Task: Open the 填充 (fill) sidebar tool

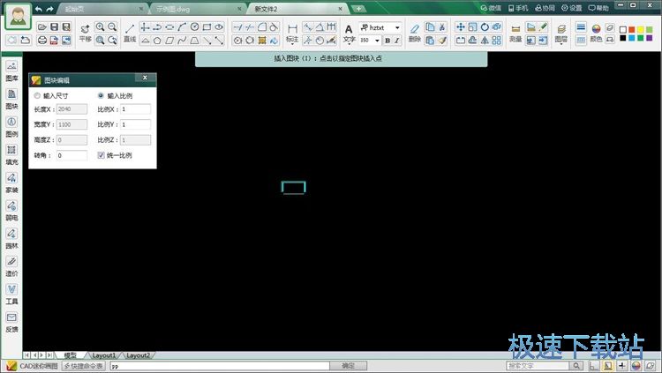Action: pyautogui.click(x=11, y=155)
